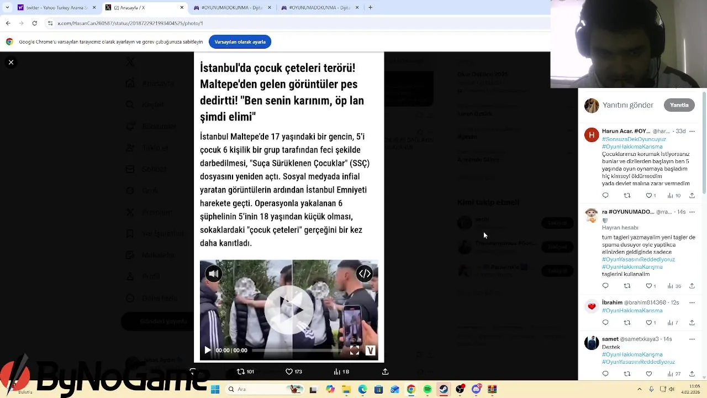Open samet's profile avatar

point(592,343)
